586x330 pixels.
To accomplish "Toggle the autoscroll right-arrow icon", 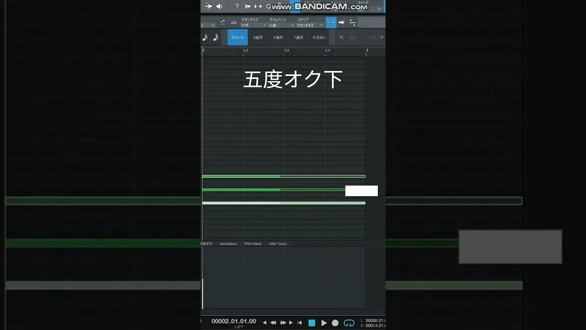I will [x=342, y=22].
